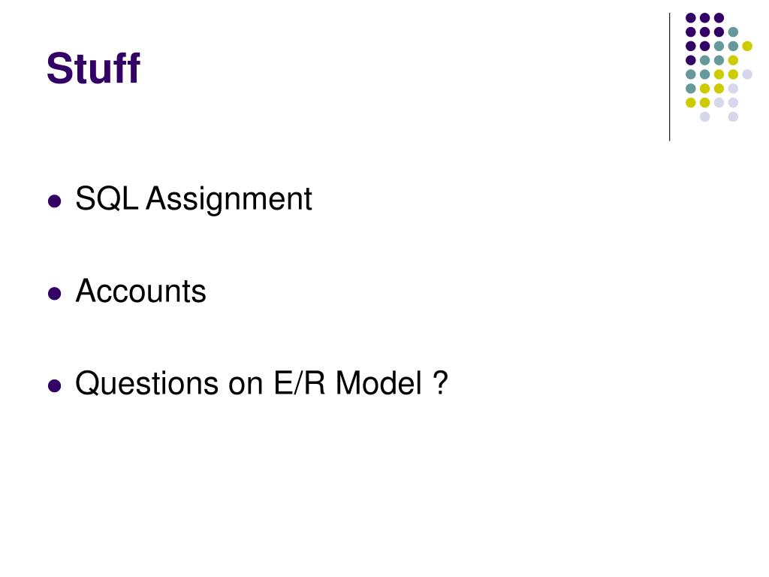Click the leftmost yellow dot in seventh row
Screen dimensions: 769x577
(691, 102)
